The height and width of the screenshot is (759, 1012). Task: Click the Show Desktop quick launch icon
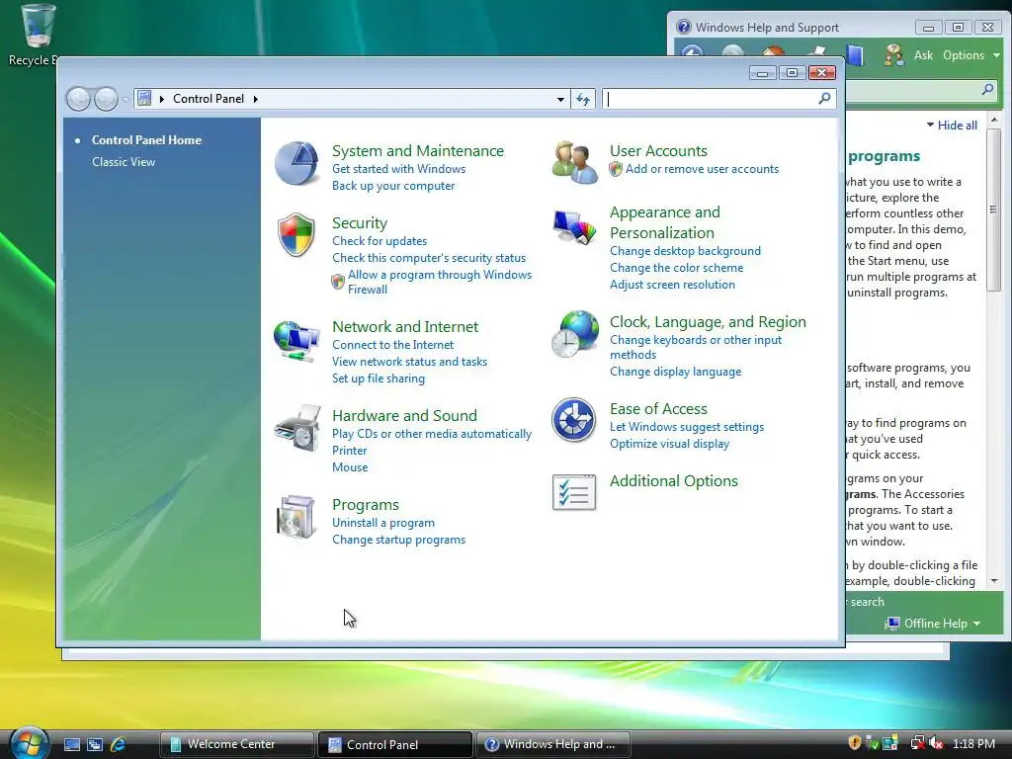pos(72,744)
